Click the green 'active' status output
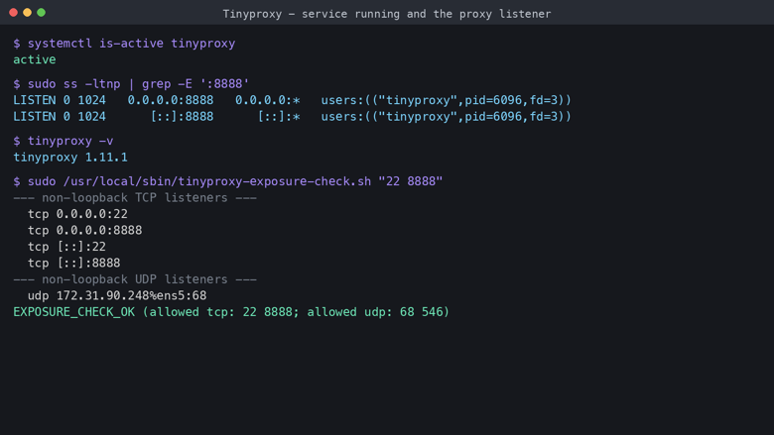 click(x=35, y=59)
